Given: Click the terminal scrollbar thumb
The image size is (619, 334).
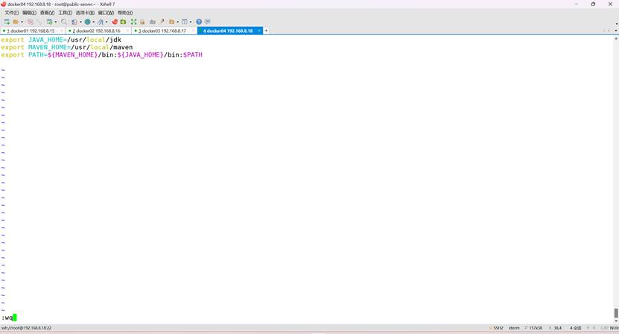Looking at the screenshot, I should pyautogui.click(x=616, y=313).
